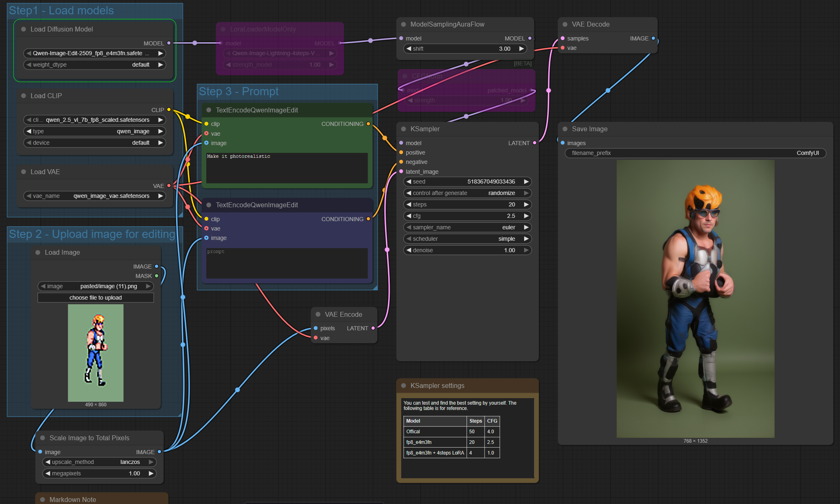Collapse the VAE Encode node dot

pos(318,314)
